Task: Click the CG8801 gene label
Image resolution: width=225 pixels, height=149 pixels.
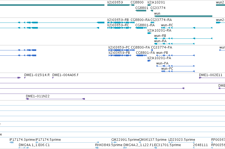Action: 142,8
